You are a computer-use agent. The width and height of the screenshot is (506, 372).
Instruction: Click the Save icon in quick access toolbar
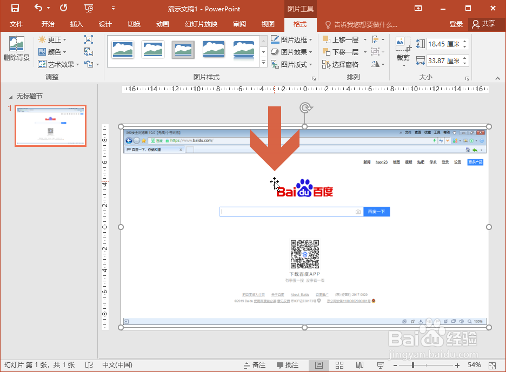click(x=15, y=9)
